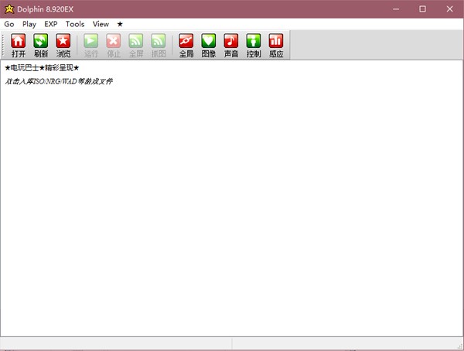Click the window resize grip in status bar
Image resolution: width=464 pixels, height=351 pixels.
pos(460,346)
